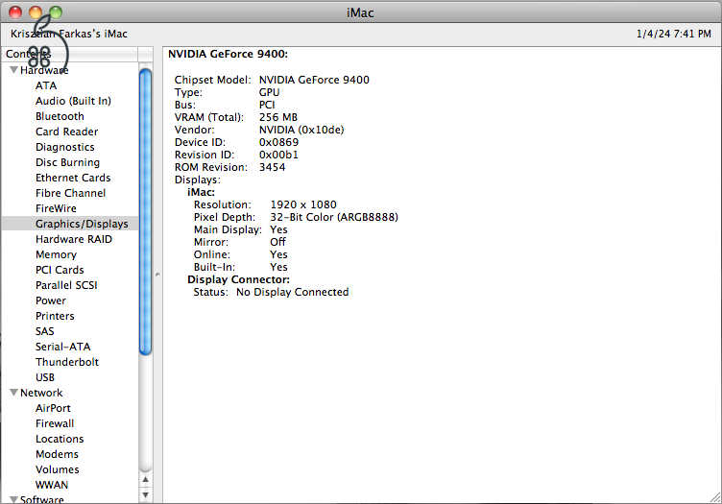The image size is (722, 504).
Task: Show USB device information
Action: 45,377
